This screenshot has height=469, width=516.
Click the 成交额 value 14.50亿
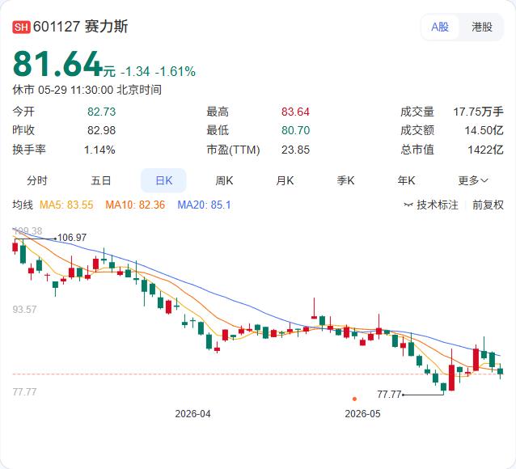pyautogui.click(x=484, y=131)
